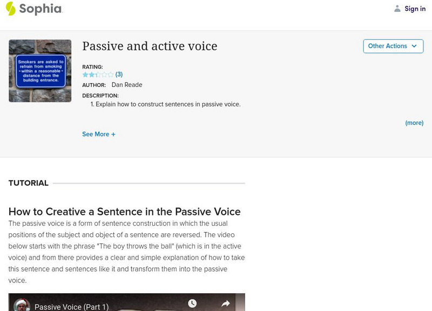Image resolution: width=432 pixels, height=311 pixels.
Task: Expand details with See More +
Action: point(99,134)
